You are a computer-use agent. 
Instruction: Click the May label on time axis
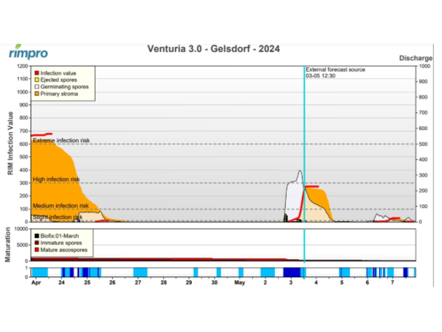[x=240, y=282]
